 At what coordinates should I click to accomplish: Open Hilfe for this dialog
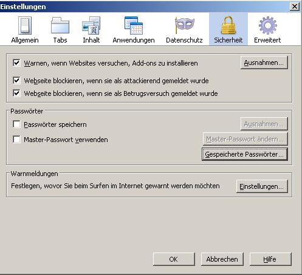coord(270,259)
